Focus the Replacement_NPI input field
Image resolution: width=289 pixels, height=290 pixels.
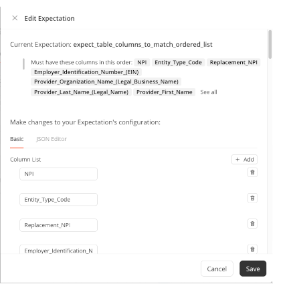(x=58, y=225)
